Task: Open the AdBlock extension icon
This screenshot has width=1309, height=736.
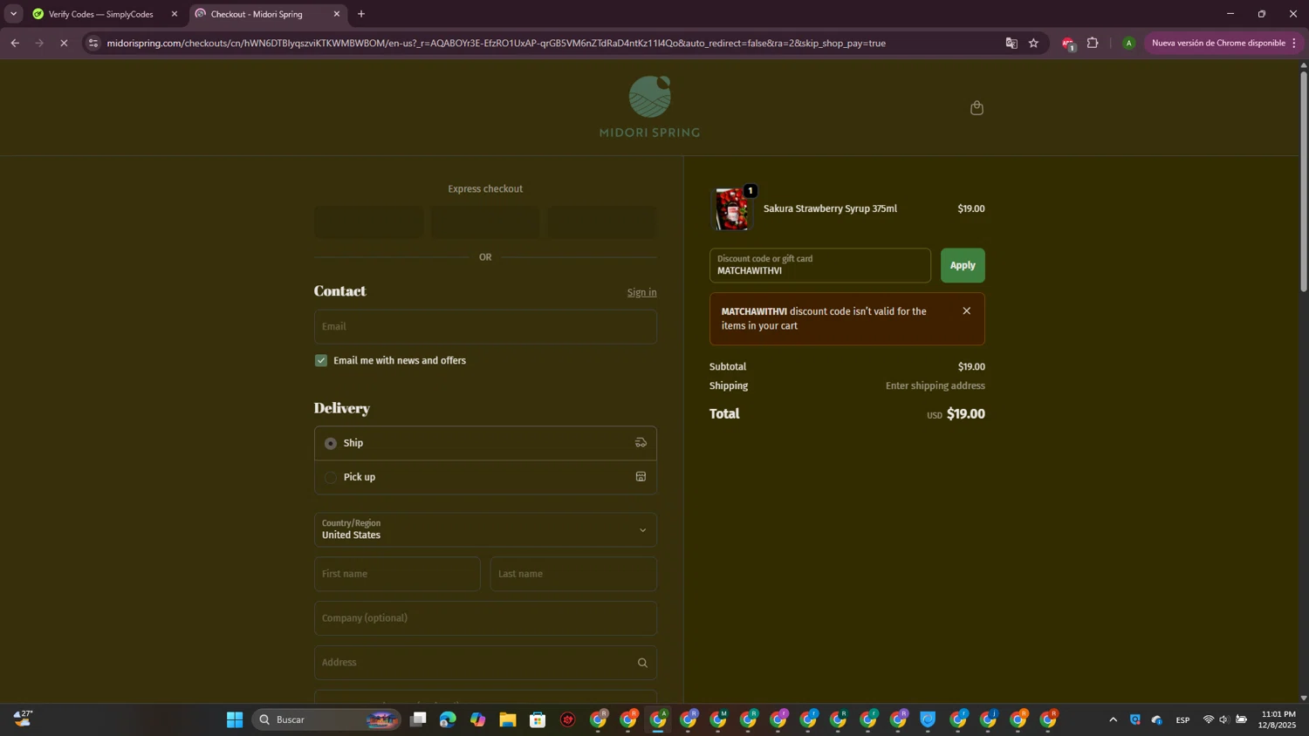Action: [1068, 44]
